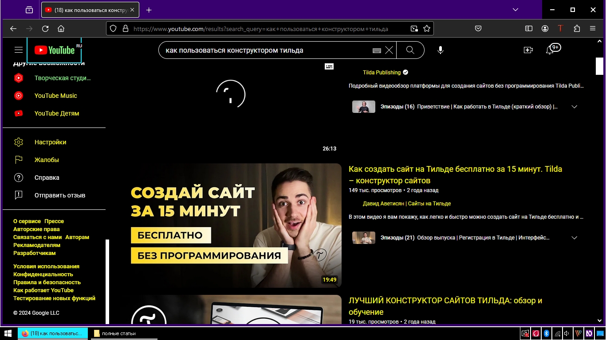Open the translate page icon in address bar
606x340 pixels.
coord(414,28)
